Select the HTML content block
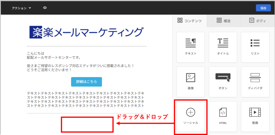Image resolution: width=275 pixels, height=135 pixels. point(223,117)
